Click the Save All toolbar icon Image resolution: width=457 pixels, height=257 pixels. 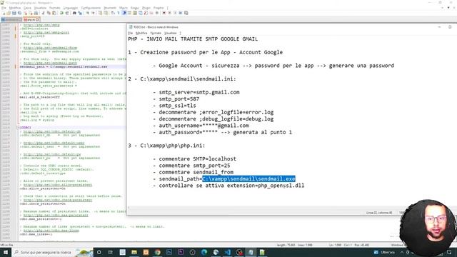[19, 13]
